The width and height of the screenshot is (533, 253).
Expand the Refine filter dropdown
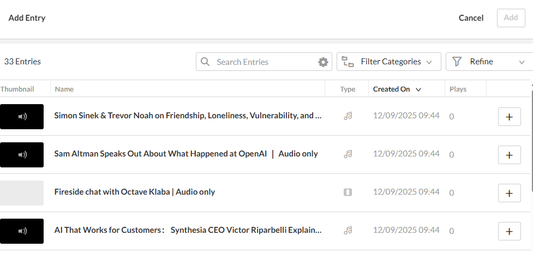pos(488,62)
